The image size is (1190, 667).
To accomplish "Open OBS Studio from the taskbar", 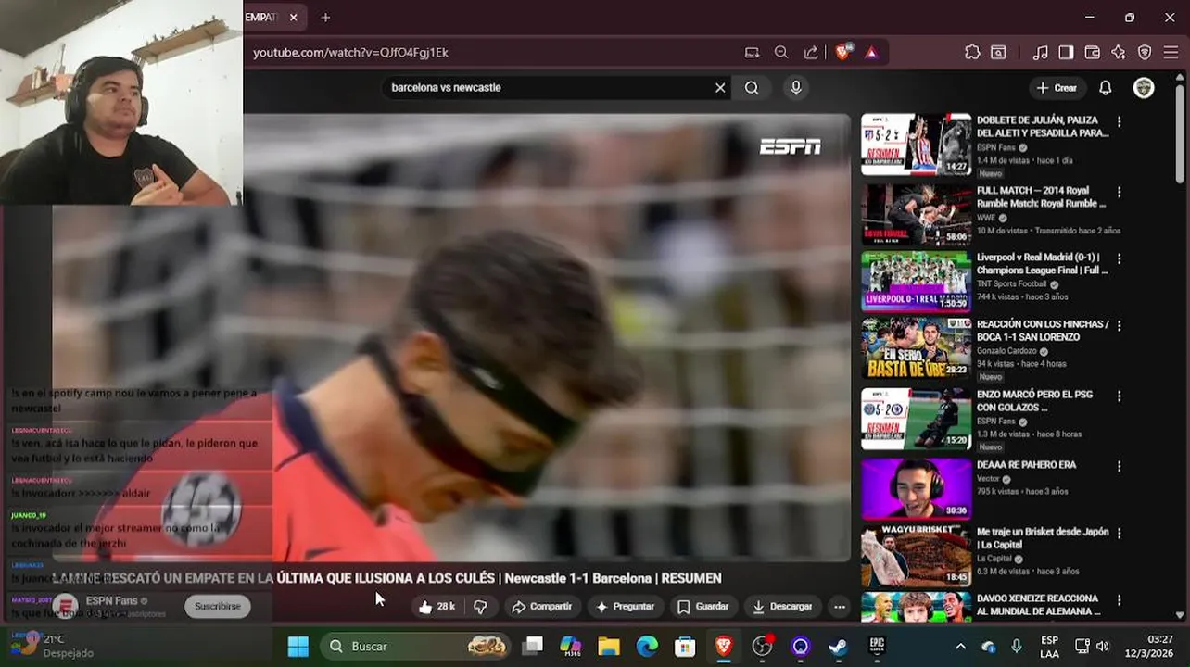I will [x=762, y=646].
